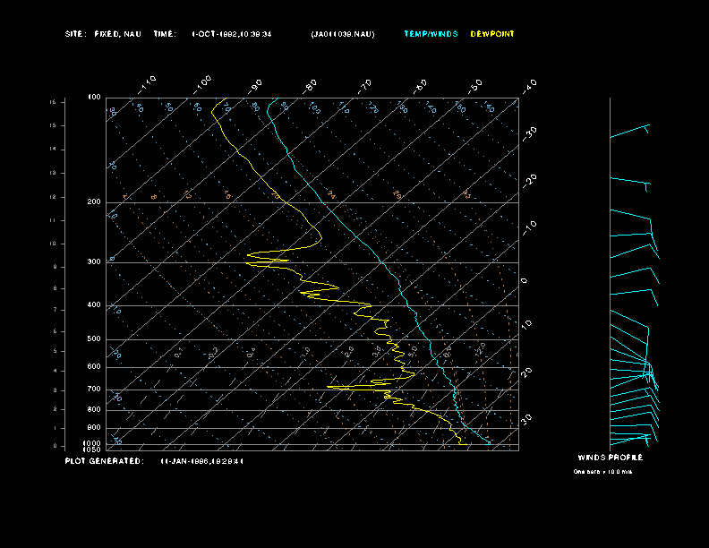The width and height of the screenshot is (709, 548).
Task: Click the TIME header label
Action: click(165, 34)
